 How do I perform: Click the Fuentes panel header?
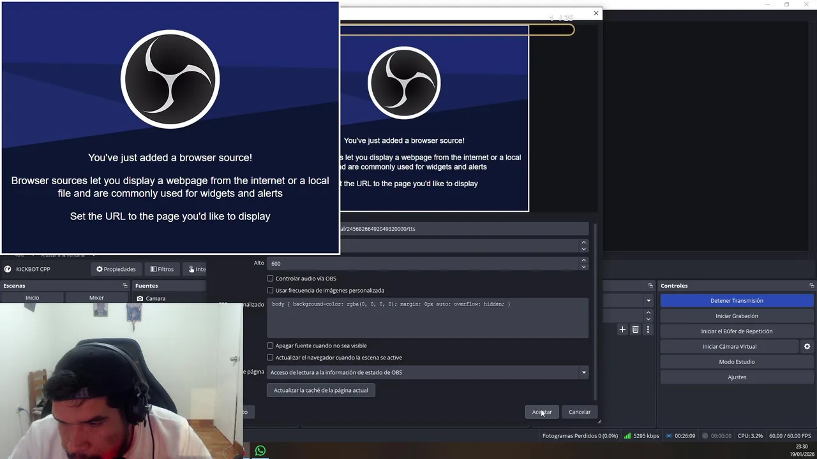[x=169, y=286]
